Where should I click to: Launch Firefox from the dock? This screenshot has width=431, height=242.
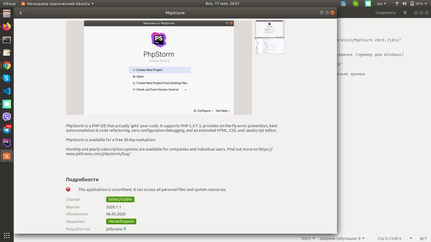click(x=7, y=27)
